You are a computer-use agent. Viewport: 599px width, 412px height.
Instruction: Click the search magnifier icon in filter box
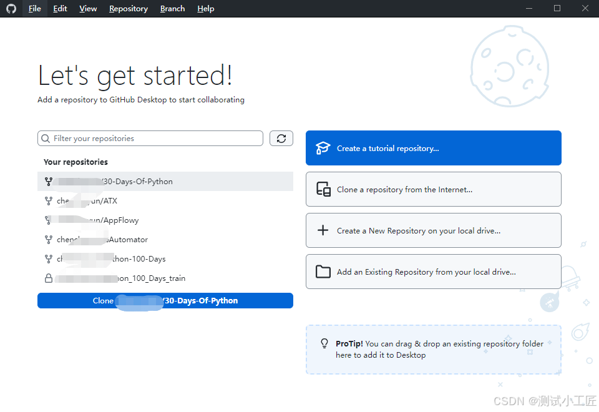click(46, 139)
